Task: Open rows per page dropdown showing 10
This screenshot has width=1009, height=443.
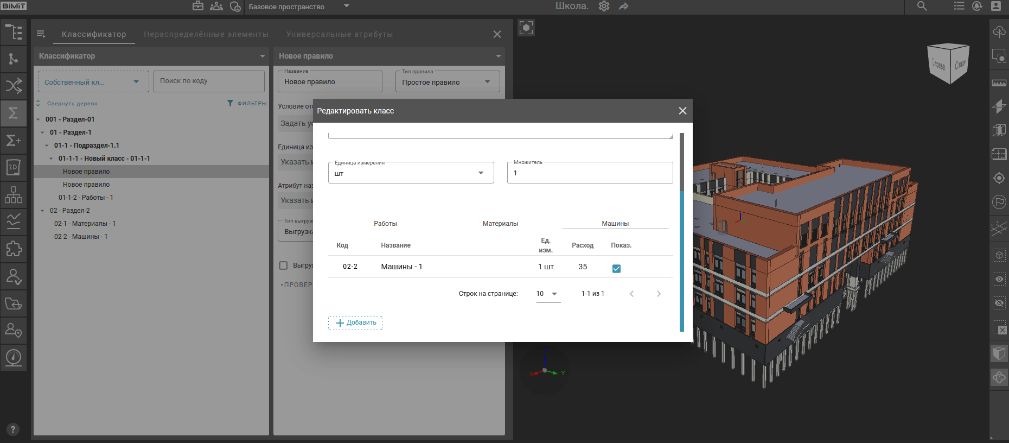Action: click(x=547, y=294)
